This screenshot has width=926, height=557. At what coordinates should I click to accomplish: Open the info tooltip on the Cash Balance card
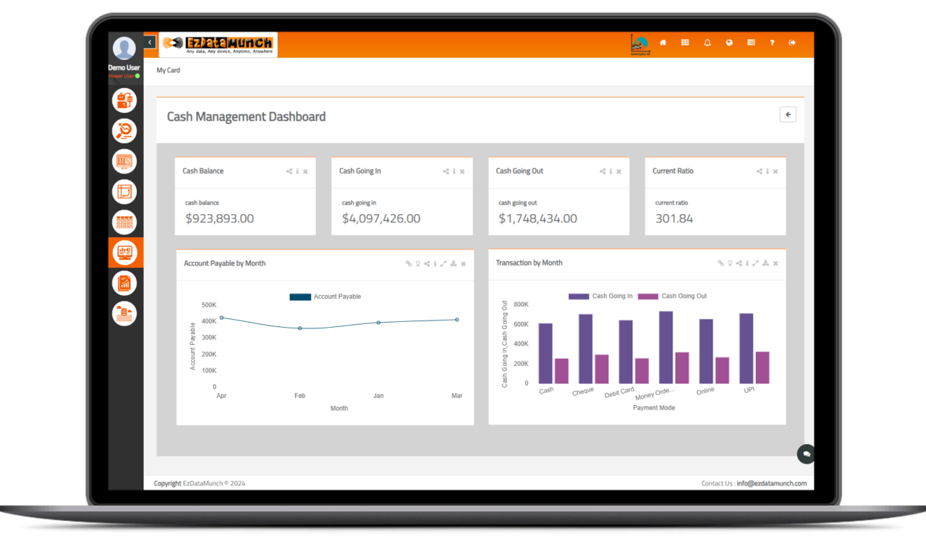[x=297, y=171]
